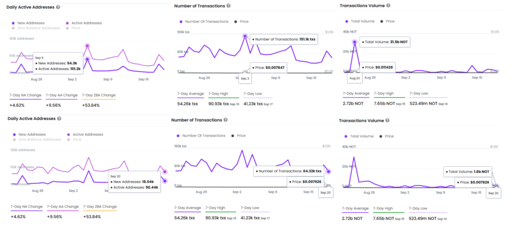Select 7-Day Average tab under upper volume chart
The height and width of the screenshot is (227, 523).
point(356,94)
